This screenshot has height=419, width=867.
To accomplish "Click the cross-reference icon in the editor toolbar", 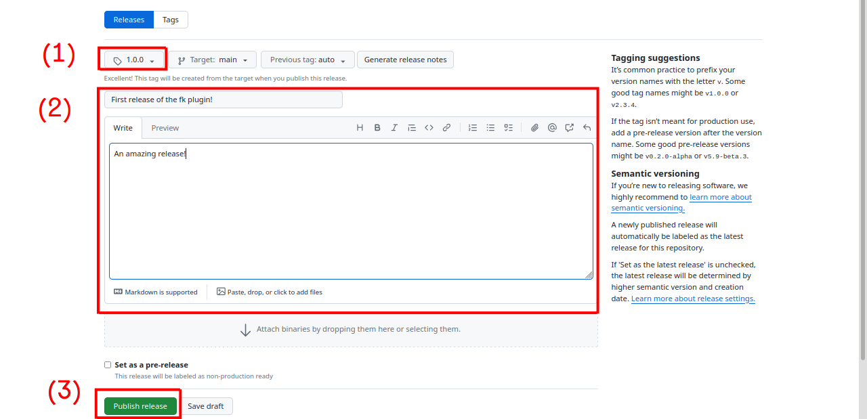I will point(570,127).
